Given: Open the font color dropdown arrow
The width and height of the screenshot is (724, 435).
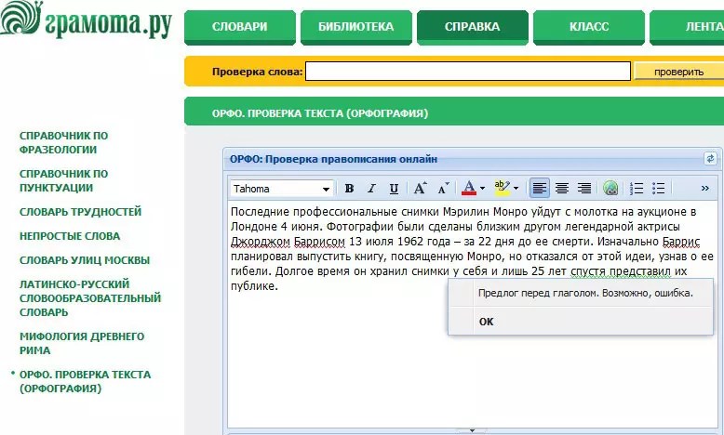Looking at the screenshot, I should (482, 189).
